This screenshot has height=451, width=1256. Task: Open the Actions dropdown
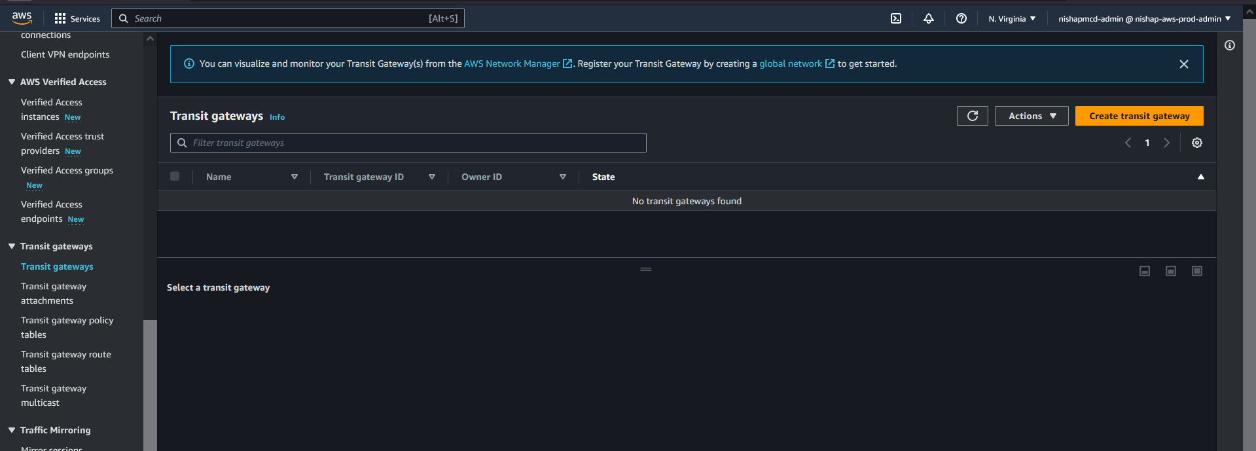pyautogui.click(x=1031, y=116)
